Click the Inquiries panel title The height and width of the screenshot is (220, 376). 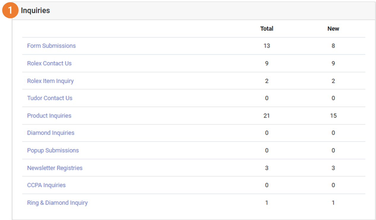(x=35, y=11)
